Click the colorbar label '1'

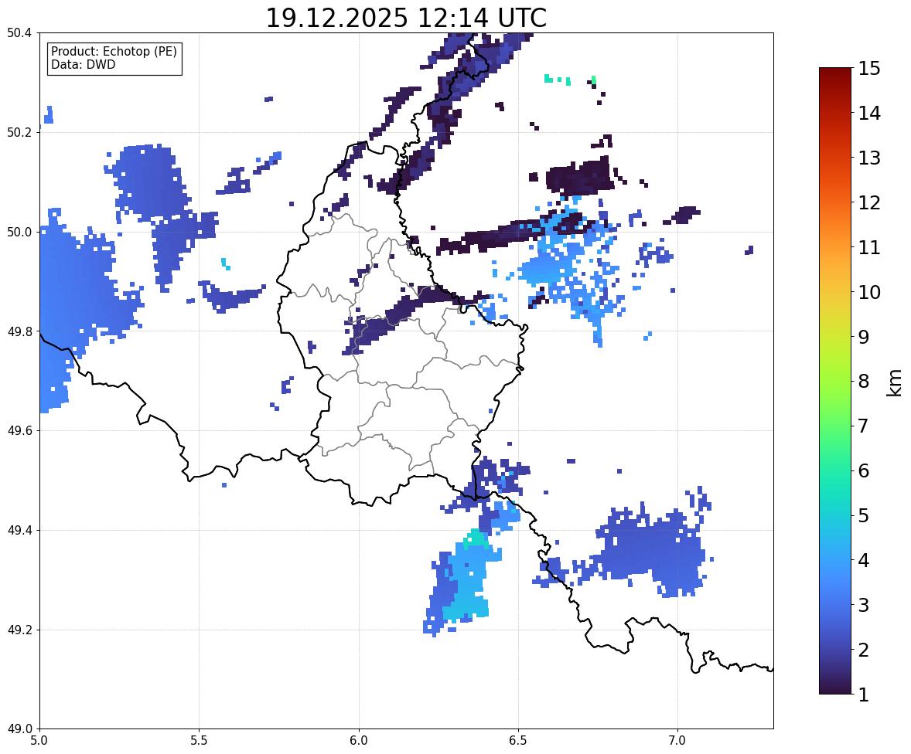coord(863,694)
